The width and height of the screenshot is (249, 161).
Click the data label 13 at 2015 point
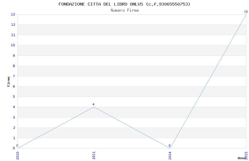(x=246, y=12)
